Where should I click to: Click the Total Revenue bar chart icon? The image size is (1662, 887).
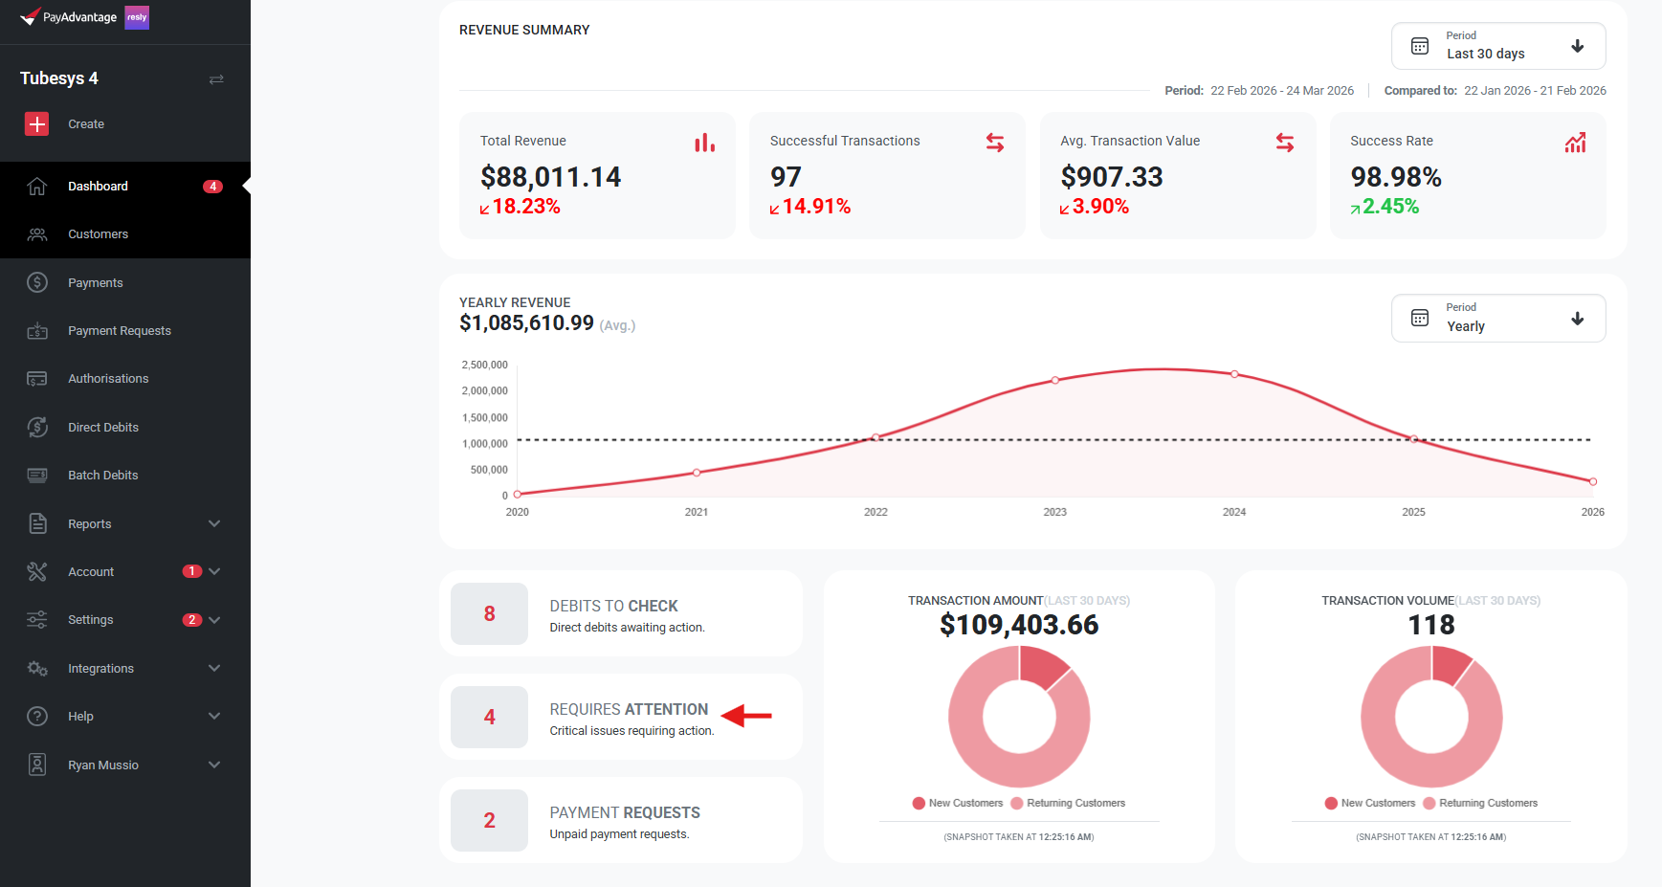click(704, 143)
